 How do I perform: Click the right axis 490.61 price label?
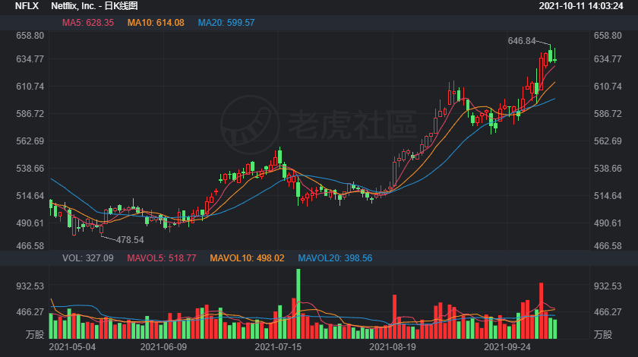(x=608, y=223)
